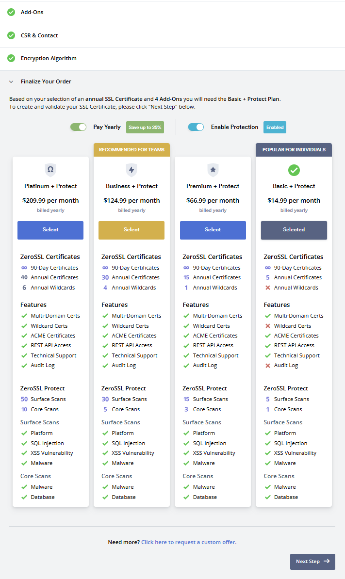This screenshot has height=579, width=345.
Task: Toggle the Enable Protection switch
Action: pyautogui.click(x=196, y=127)
